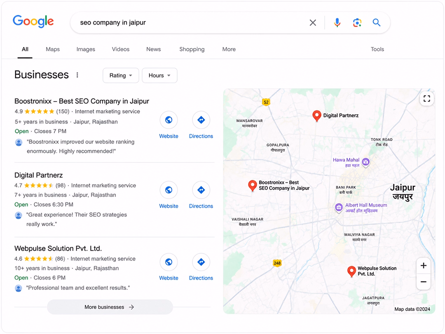Click Jaipur city label on map
The height and width of the screenshot is (334, 445).
pyautogui.click(x=403, y=192)
